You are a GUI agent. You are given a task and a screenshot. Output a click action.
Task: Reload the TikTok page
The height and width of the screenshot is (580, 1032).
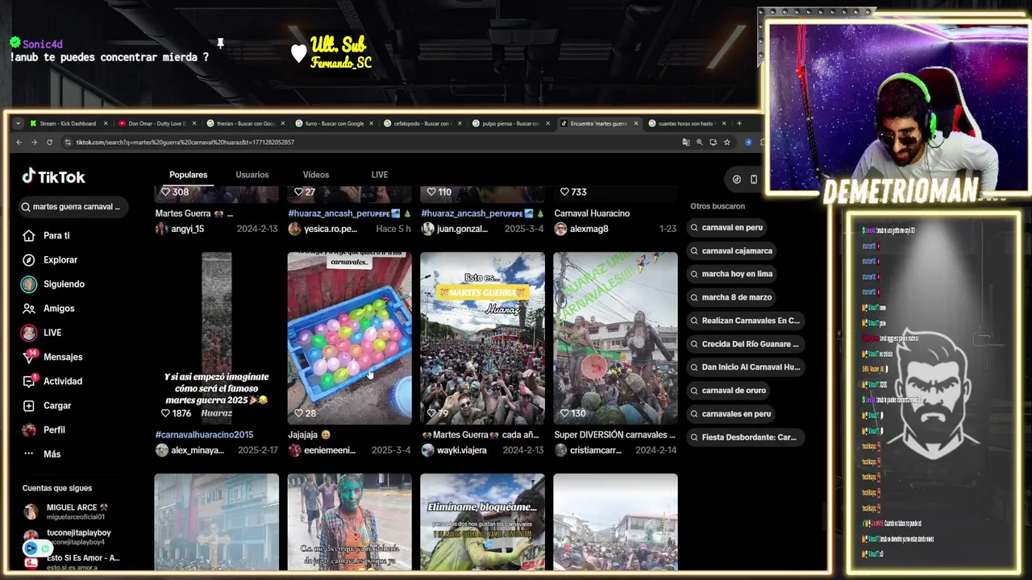(49, 142)
